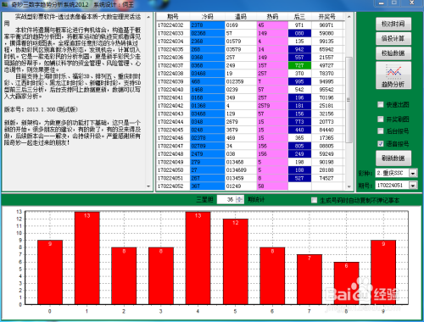Click the 三星胆 period count field showing 36
The width and height of the screenshot is (424, 322).
[x=226, y=199]
